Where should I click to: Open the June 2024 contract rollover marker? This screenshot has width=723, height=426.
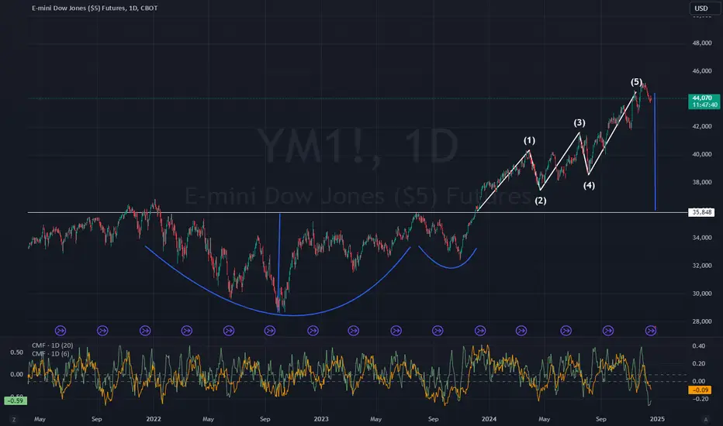[566, 330]
